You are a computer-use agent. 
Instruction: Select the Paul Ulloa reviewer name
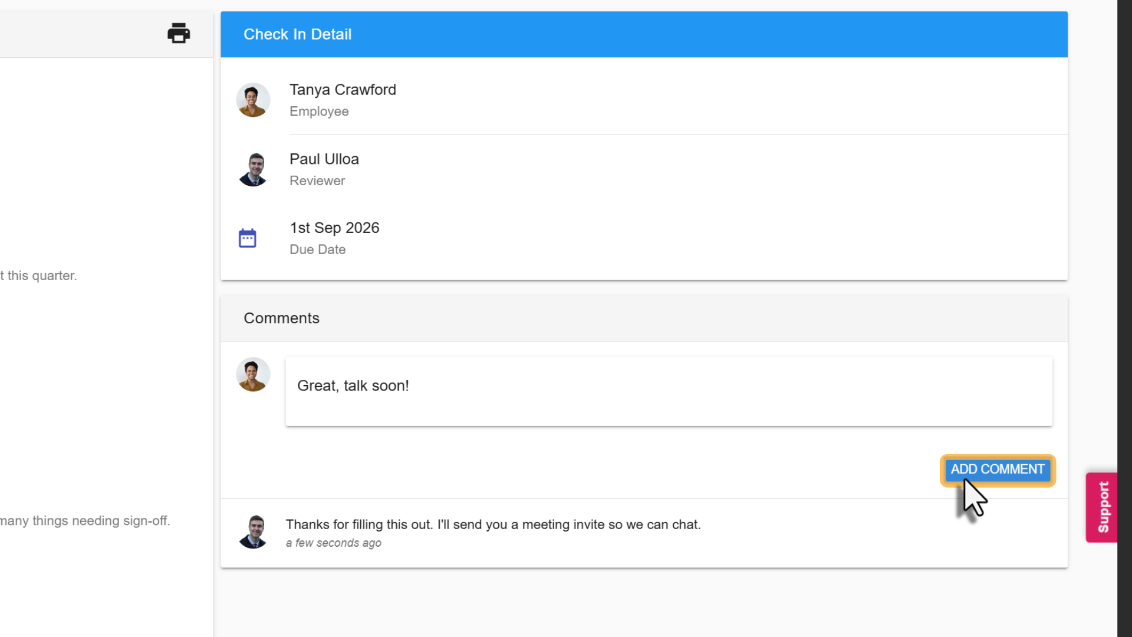324,159
